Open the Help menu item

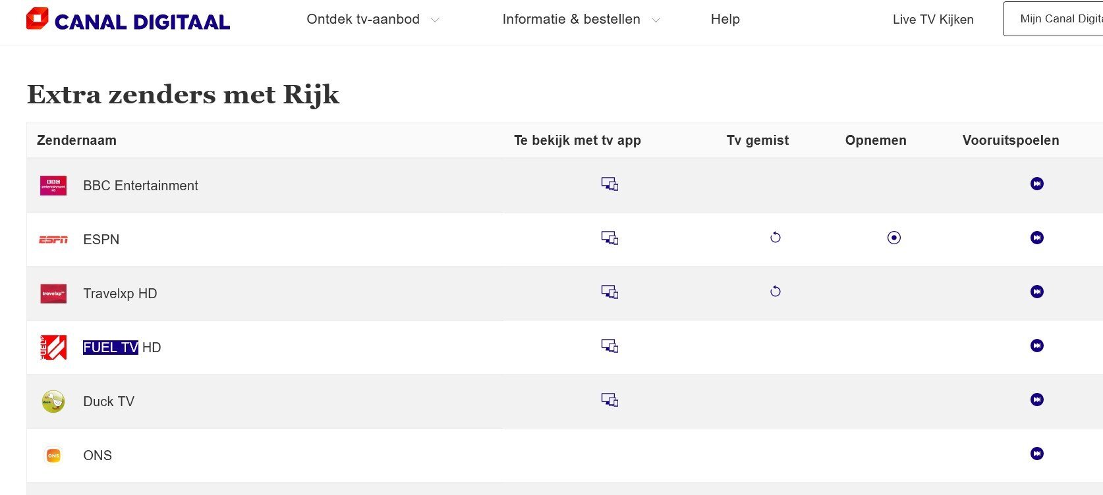725,19
